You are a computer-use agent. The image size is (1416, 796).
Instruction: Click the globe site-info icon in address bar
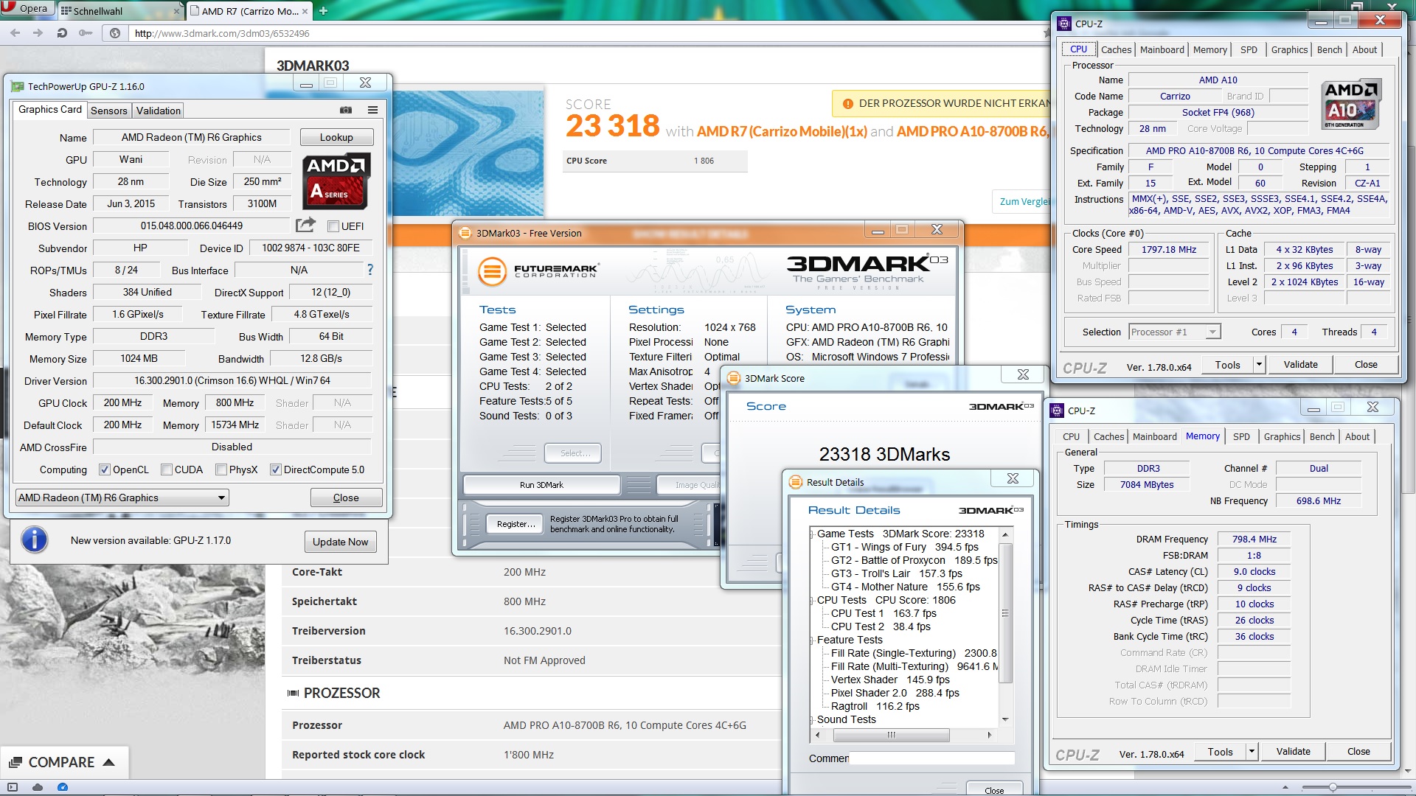coord(115,33)
